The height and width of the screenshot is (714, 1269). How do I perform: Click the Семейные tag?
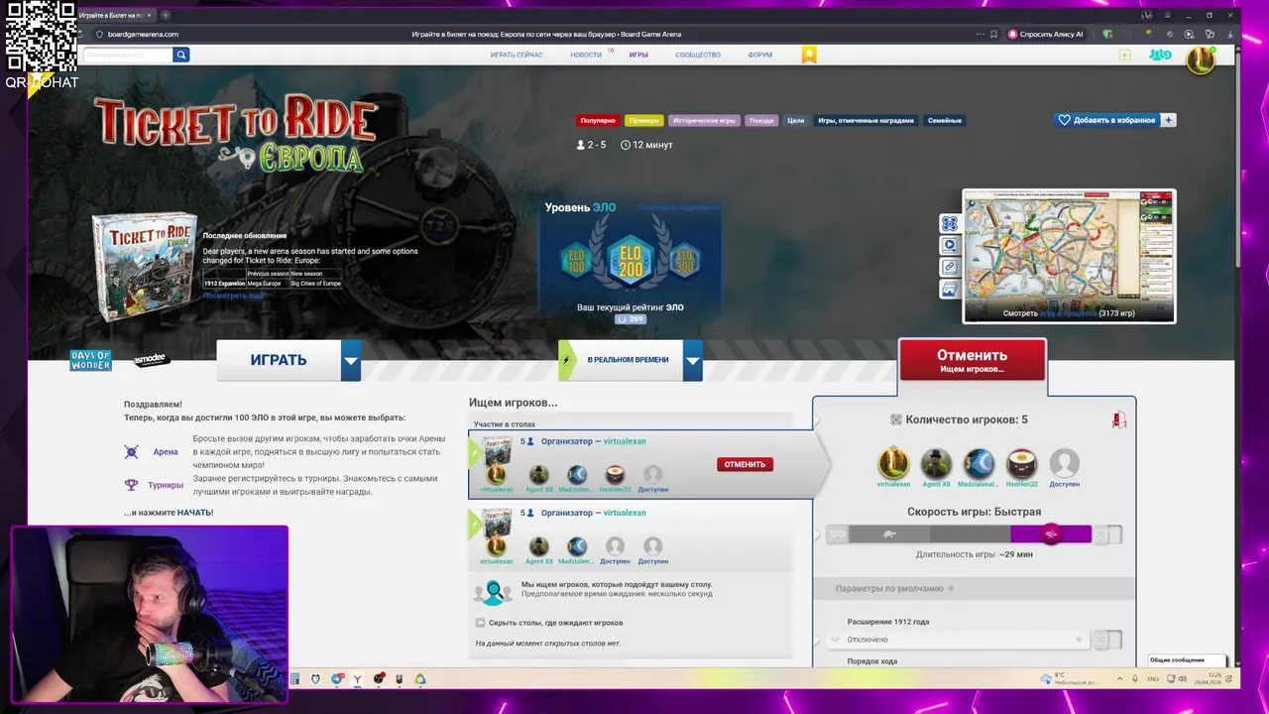click(945, 120)
